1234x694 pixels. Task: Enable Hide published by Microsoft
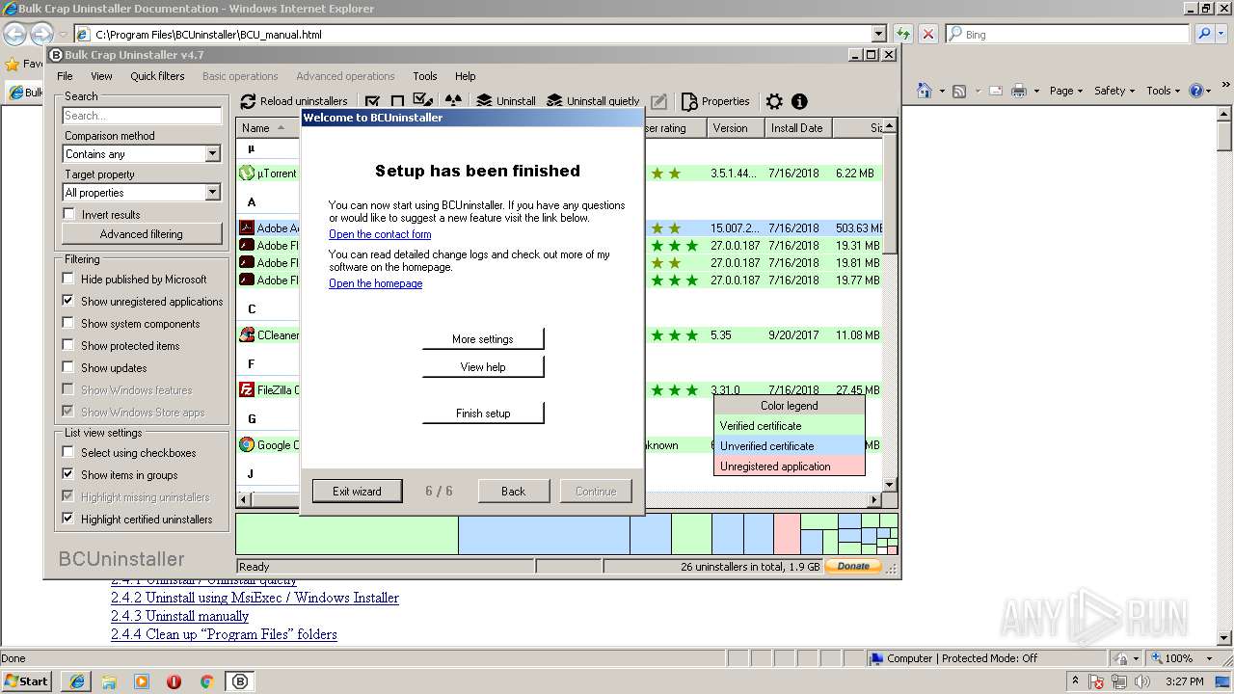[68, 279]
